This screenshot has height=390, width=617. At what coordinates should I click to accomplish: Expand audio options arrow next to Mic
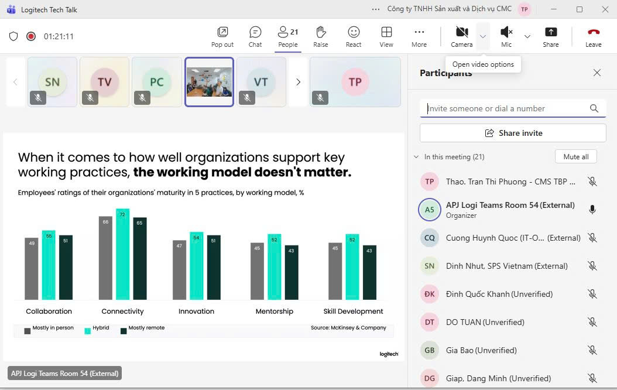tap(527, 36)
